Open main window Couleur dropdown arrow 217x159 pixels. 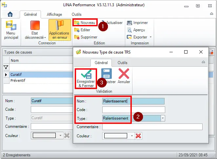click(x=60, y=135)
